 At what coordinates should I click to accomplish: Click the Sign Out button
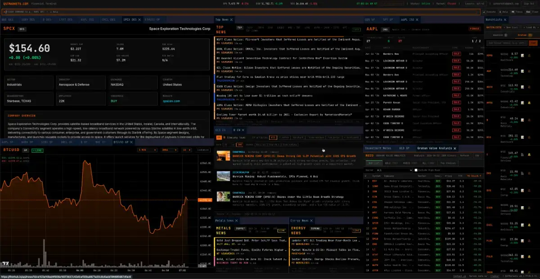click(x=529, y=4)
